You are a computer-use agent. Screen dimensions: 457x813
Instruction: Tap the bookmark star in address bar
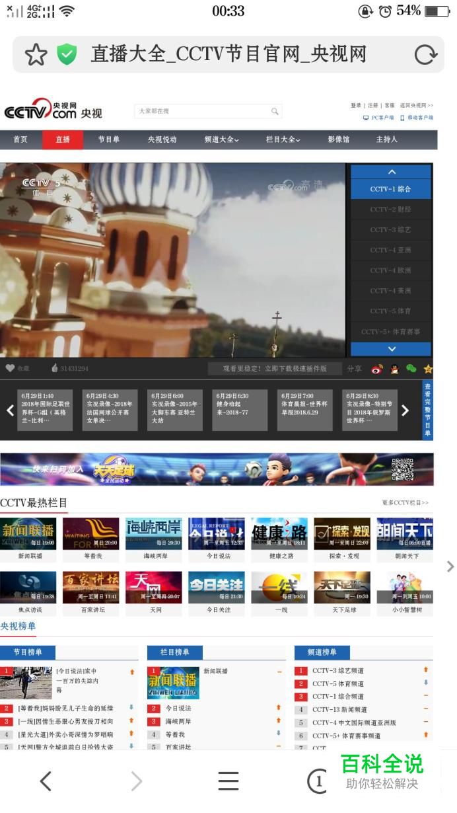tap(36, 54)
